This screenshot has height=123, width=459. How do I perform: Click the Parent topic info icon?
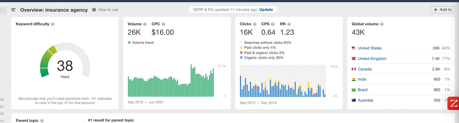click(42, 121)
